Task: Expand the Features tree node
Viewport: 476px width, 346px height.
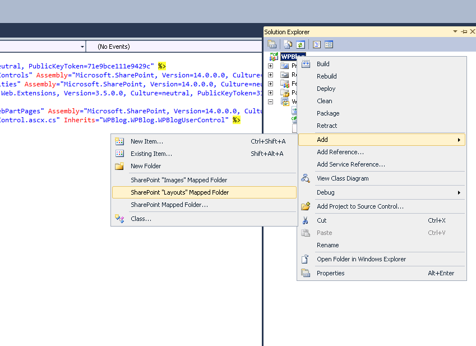Action: (271, 84)
